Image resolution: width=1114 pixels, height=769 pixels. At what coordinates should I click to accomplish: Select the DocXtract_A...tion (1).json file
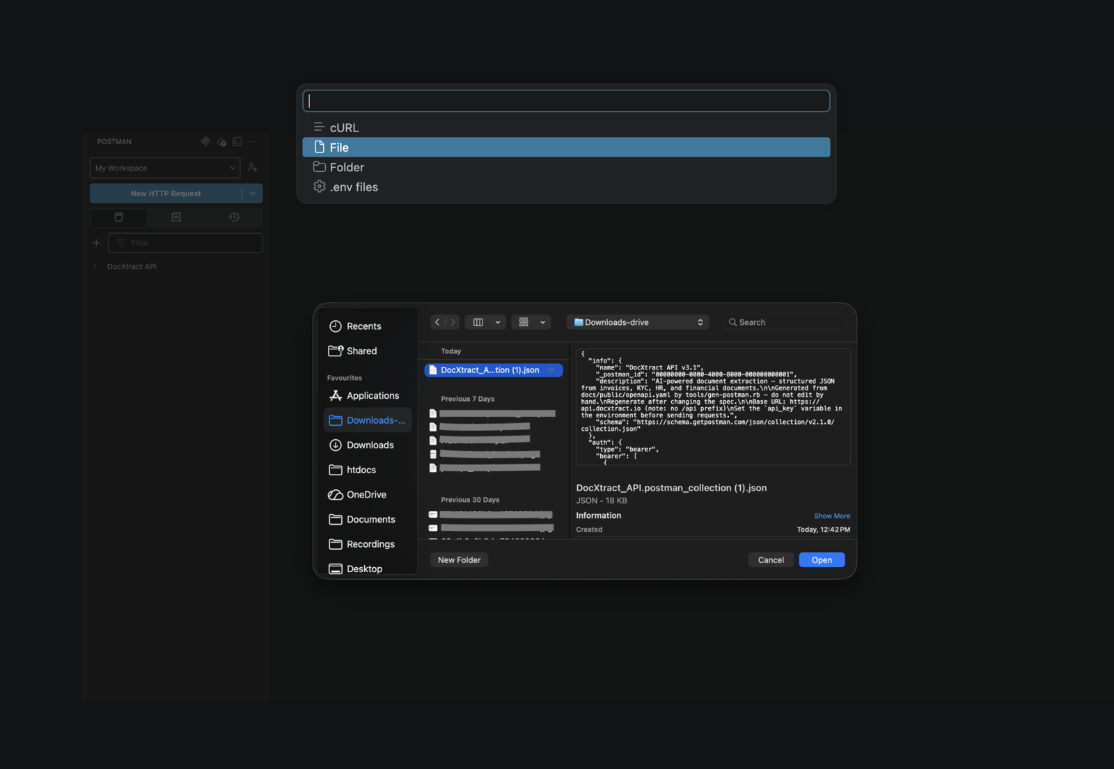[494, 370]
